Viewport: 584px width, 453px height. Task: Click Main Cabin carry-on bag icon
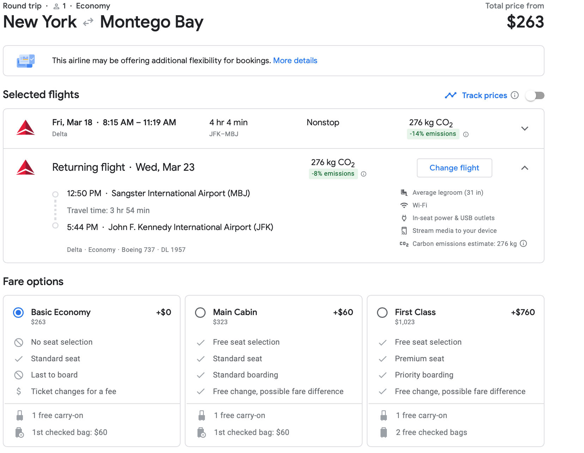[202, 416]
